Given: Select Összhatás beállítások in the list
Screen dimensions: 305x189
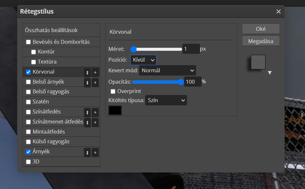Looking at the screenshot, I should click(51, 30).
